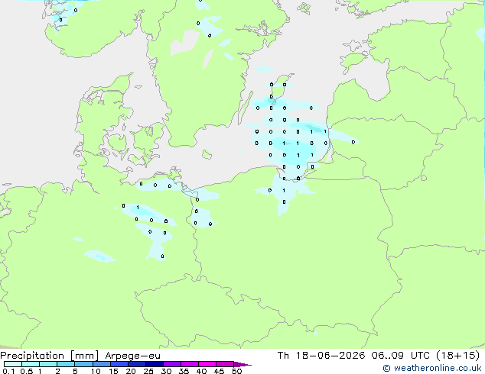Click the '40' legend scale label
485x374 pixels.
pos(201,371)
